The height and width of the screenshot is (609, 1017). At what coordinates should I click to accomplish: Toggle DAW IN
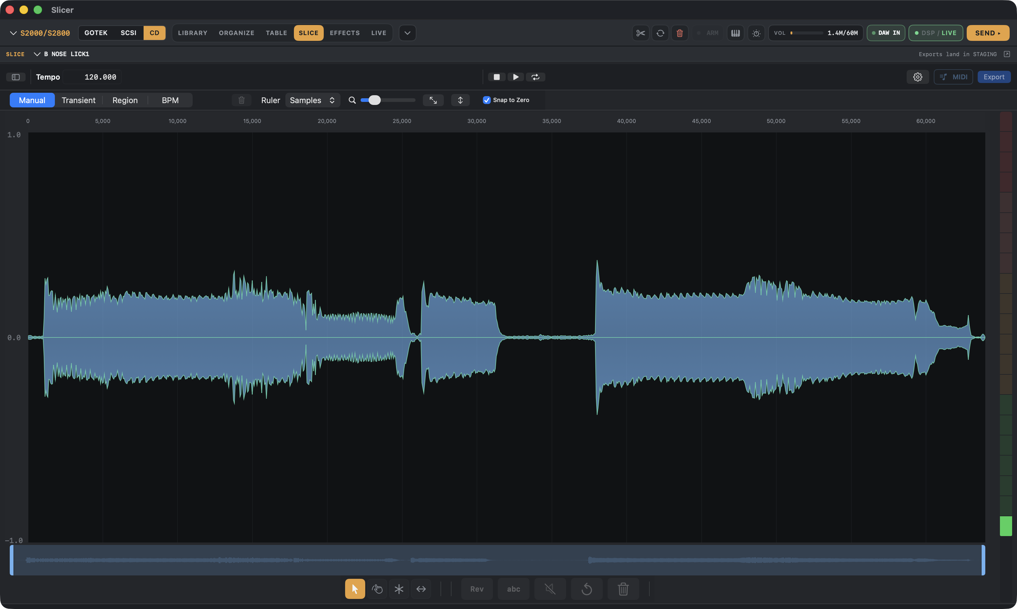(886, 33)
